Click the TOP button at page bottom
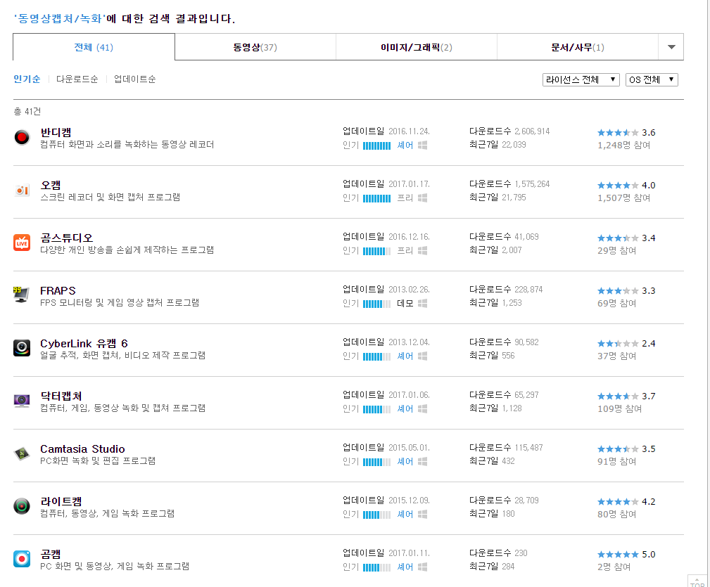 coord(697,581)
